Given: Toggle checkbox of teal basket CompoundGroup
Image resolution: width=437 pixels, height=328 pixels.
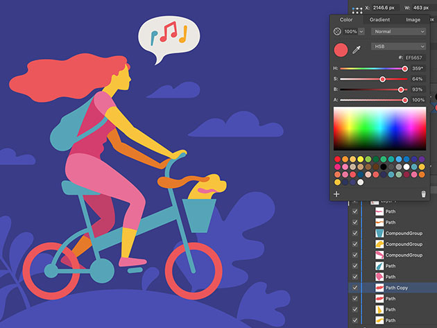Looking at the screenshot, I should 354,233.
